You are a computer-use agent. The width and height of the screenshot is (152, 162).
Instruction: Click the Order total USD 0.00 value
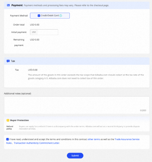click(35, 24)
